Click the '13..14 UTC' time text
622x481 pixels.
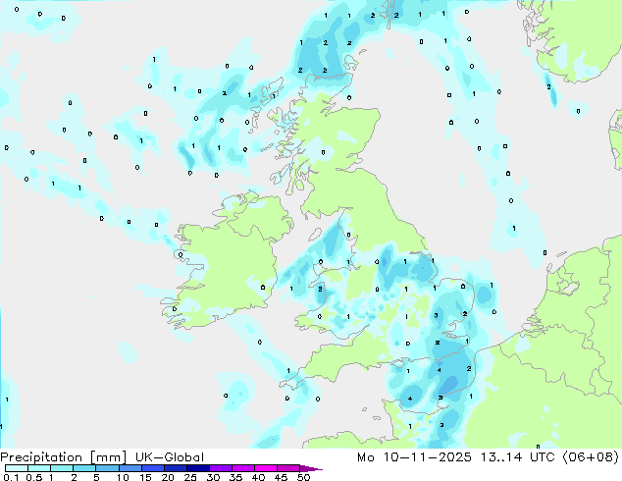pyautogui.click(x=518, y=457)
